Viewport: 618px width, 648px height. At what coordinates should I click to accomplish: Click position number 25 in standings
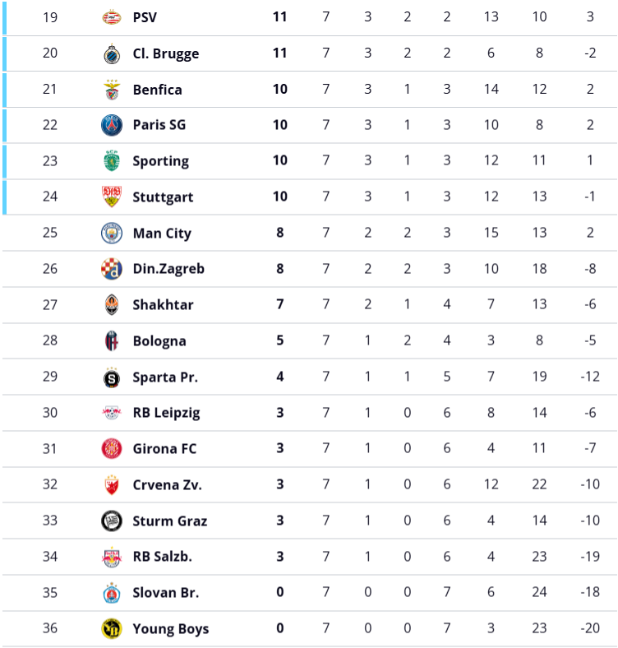pos(50,234)
